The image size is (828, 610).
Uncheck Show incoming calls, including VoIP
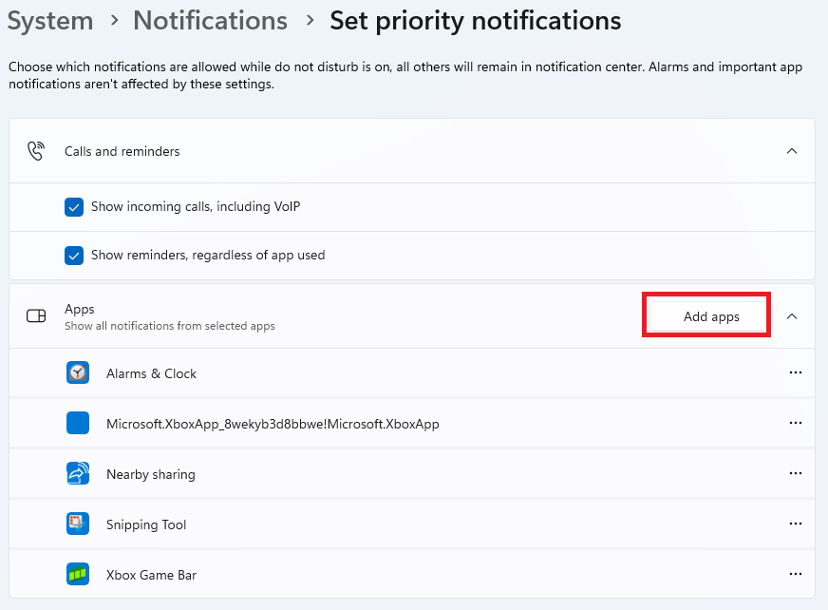[x=74, y=207]
